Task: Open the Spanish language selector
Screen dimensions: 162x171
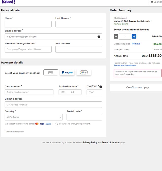Action: 156,2
